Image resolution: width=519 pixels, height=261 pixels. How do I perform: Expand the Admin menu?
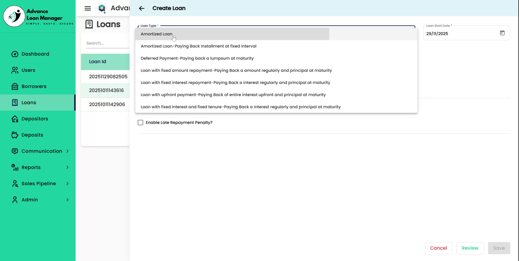[x=30, y=200]
